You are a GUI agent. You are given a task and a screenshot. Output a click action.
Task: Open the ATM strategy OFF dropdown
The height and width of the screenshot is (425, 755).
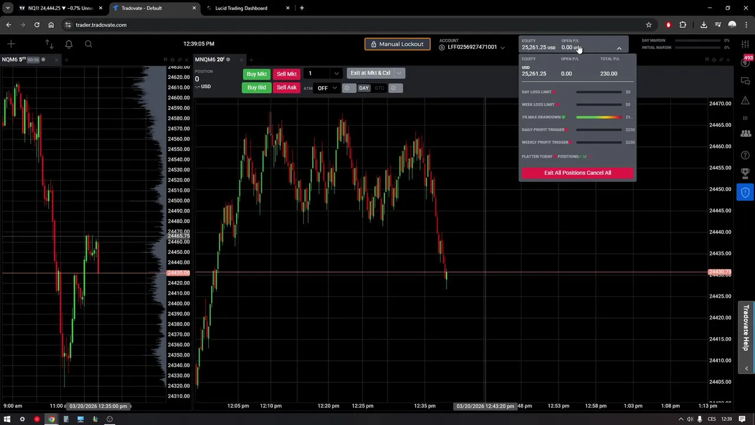pos(327,88)
